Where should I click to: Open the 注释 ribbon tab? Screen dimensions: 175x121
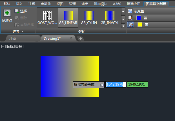point(32,4)
